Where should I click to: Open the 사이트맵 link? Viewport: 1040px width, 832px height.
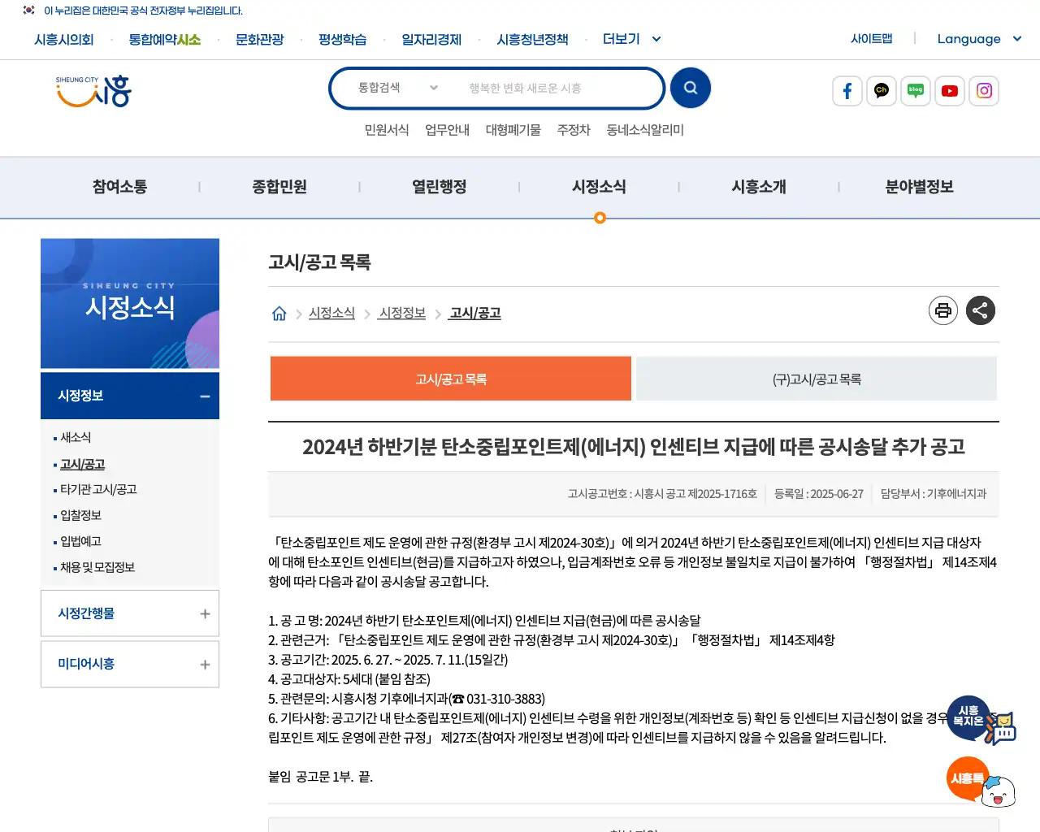pyautogui.click(x=872, y=39)
